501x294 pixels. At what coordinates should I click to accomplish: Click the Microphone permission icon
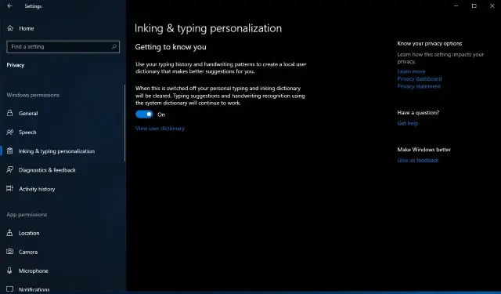pos(10,270)
